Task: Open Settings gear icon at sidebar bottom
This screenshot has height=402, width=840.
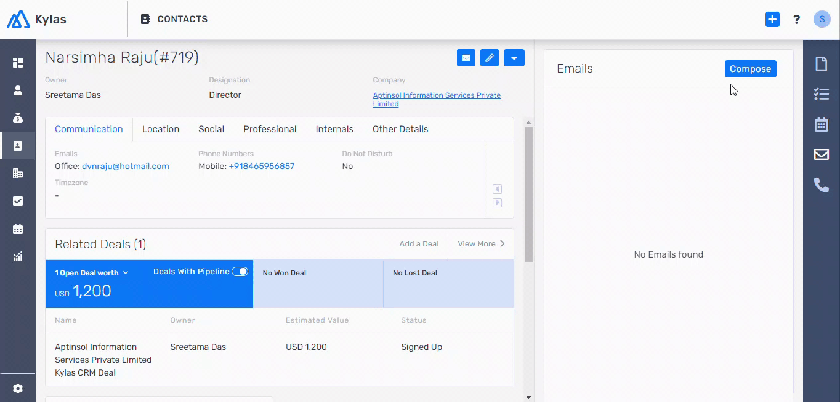Action: [x=18, y=388]
